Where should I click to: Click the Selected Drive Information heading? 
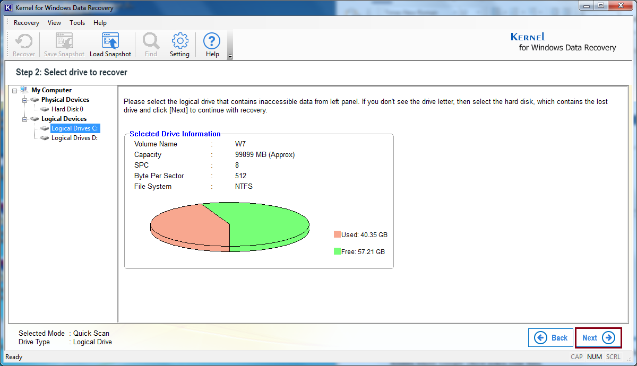(175, 134)
